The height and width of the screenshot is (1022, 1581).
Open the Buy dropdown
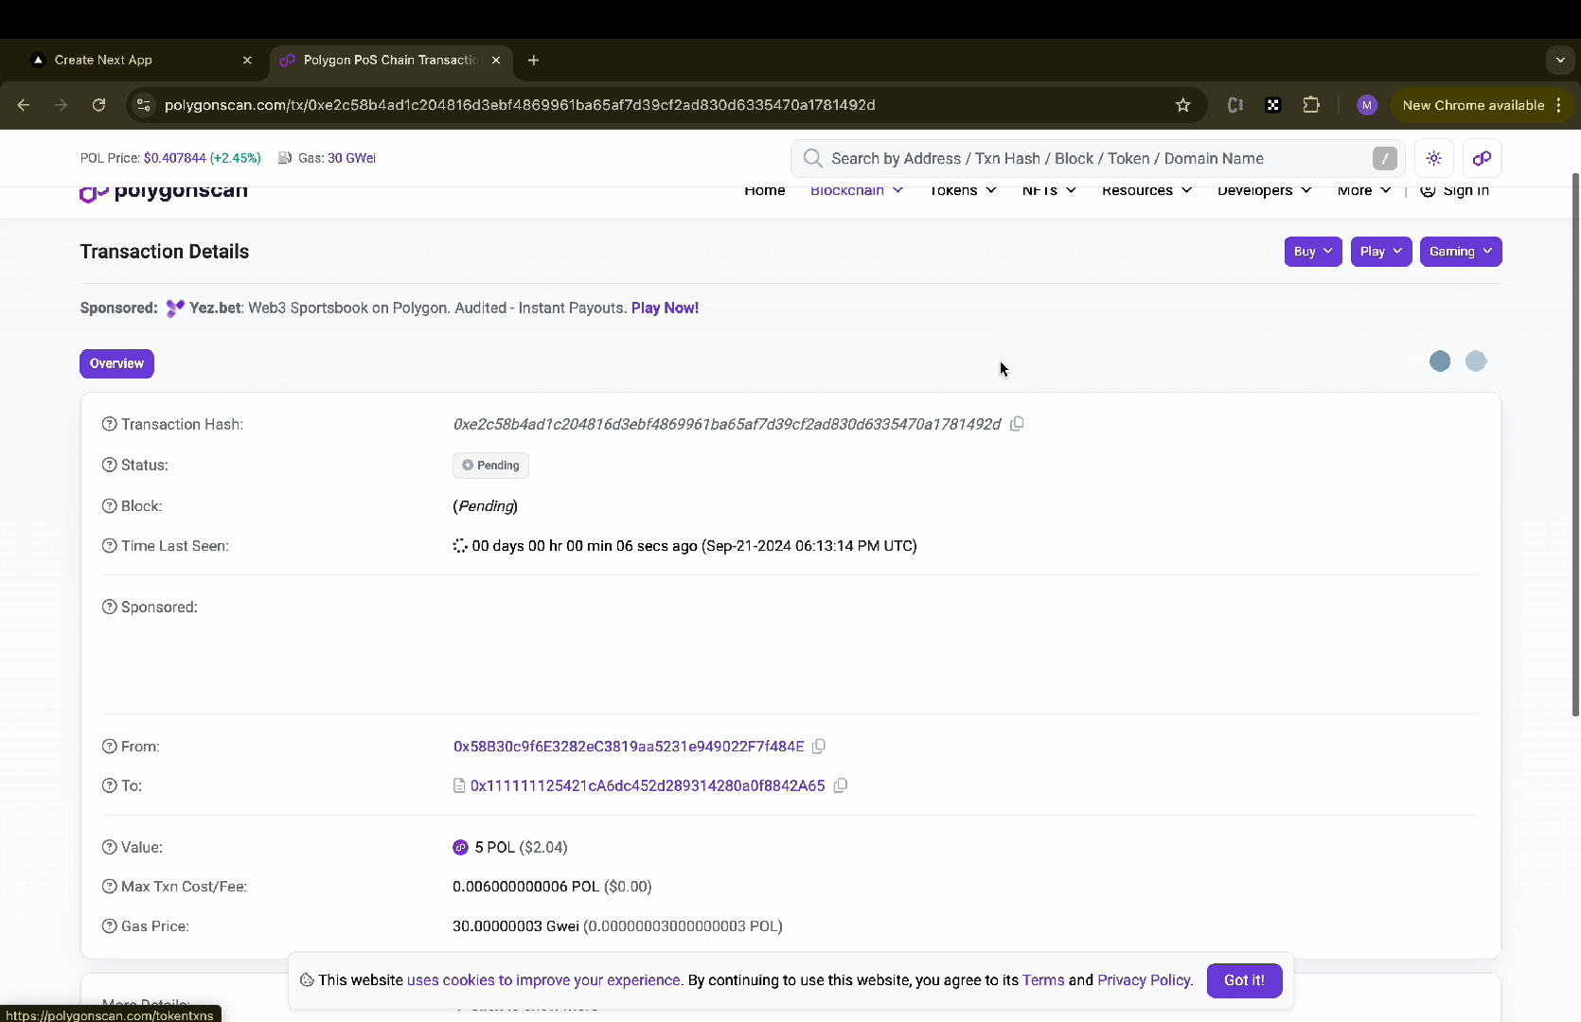(x=1313, y=252)
